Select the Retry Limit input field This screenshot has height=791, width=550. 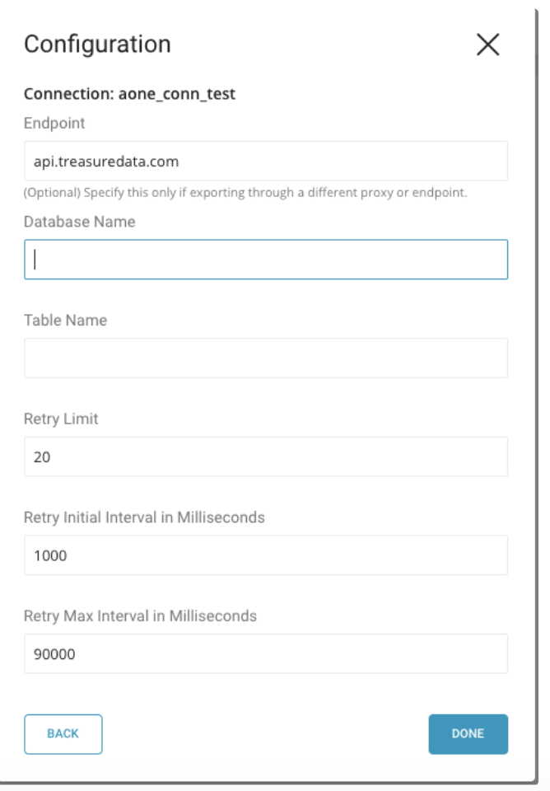266,456
